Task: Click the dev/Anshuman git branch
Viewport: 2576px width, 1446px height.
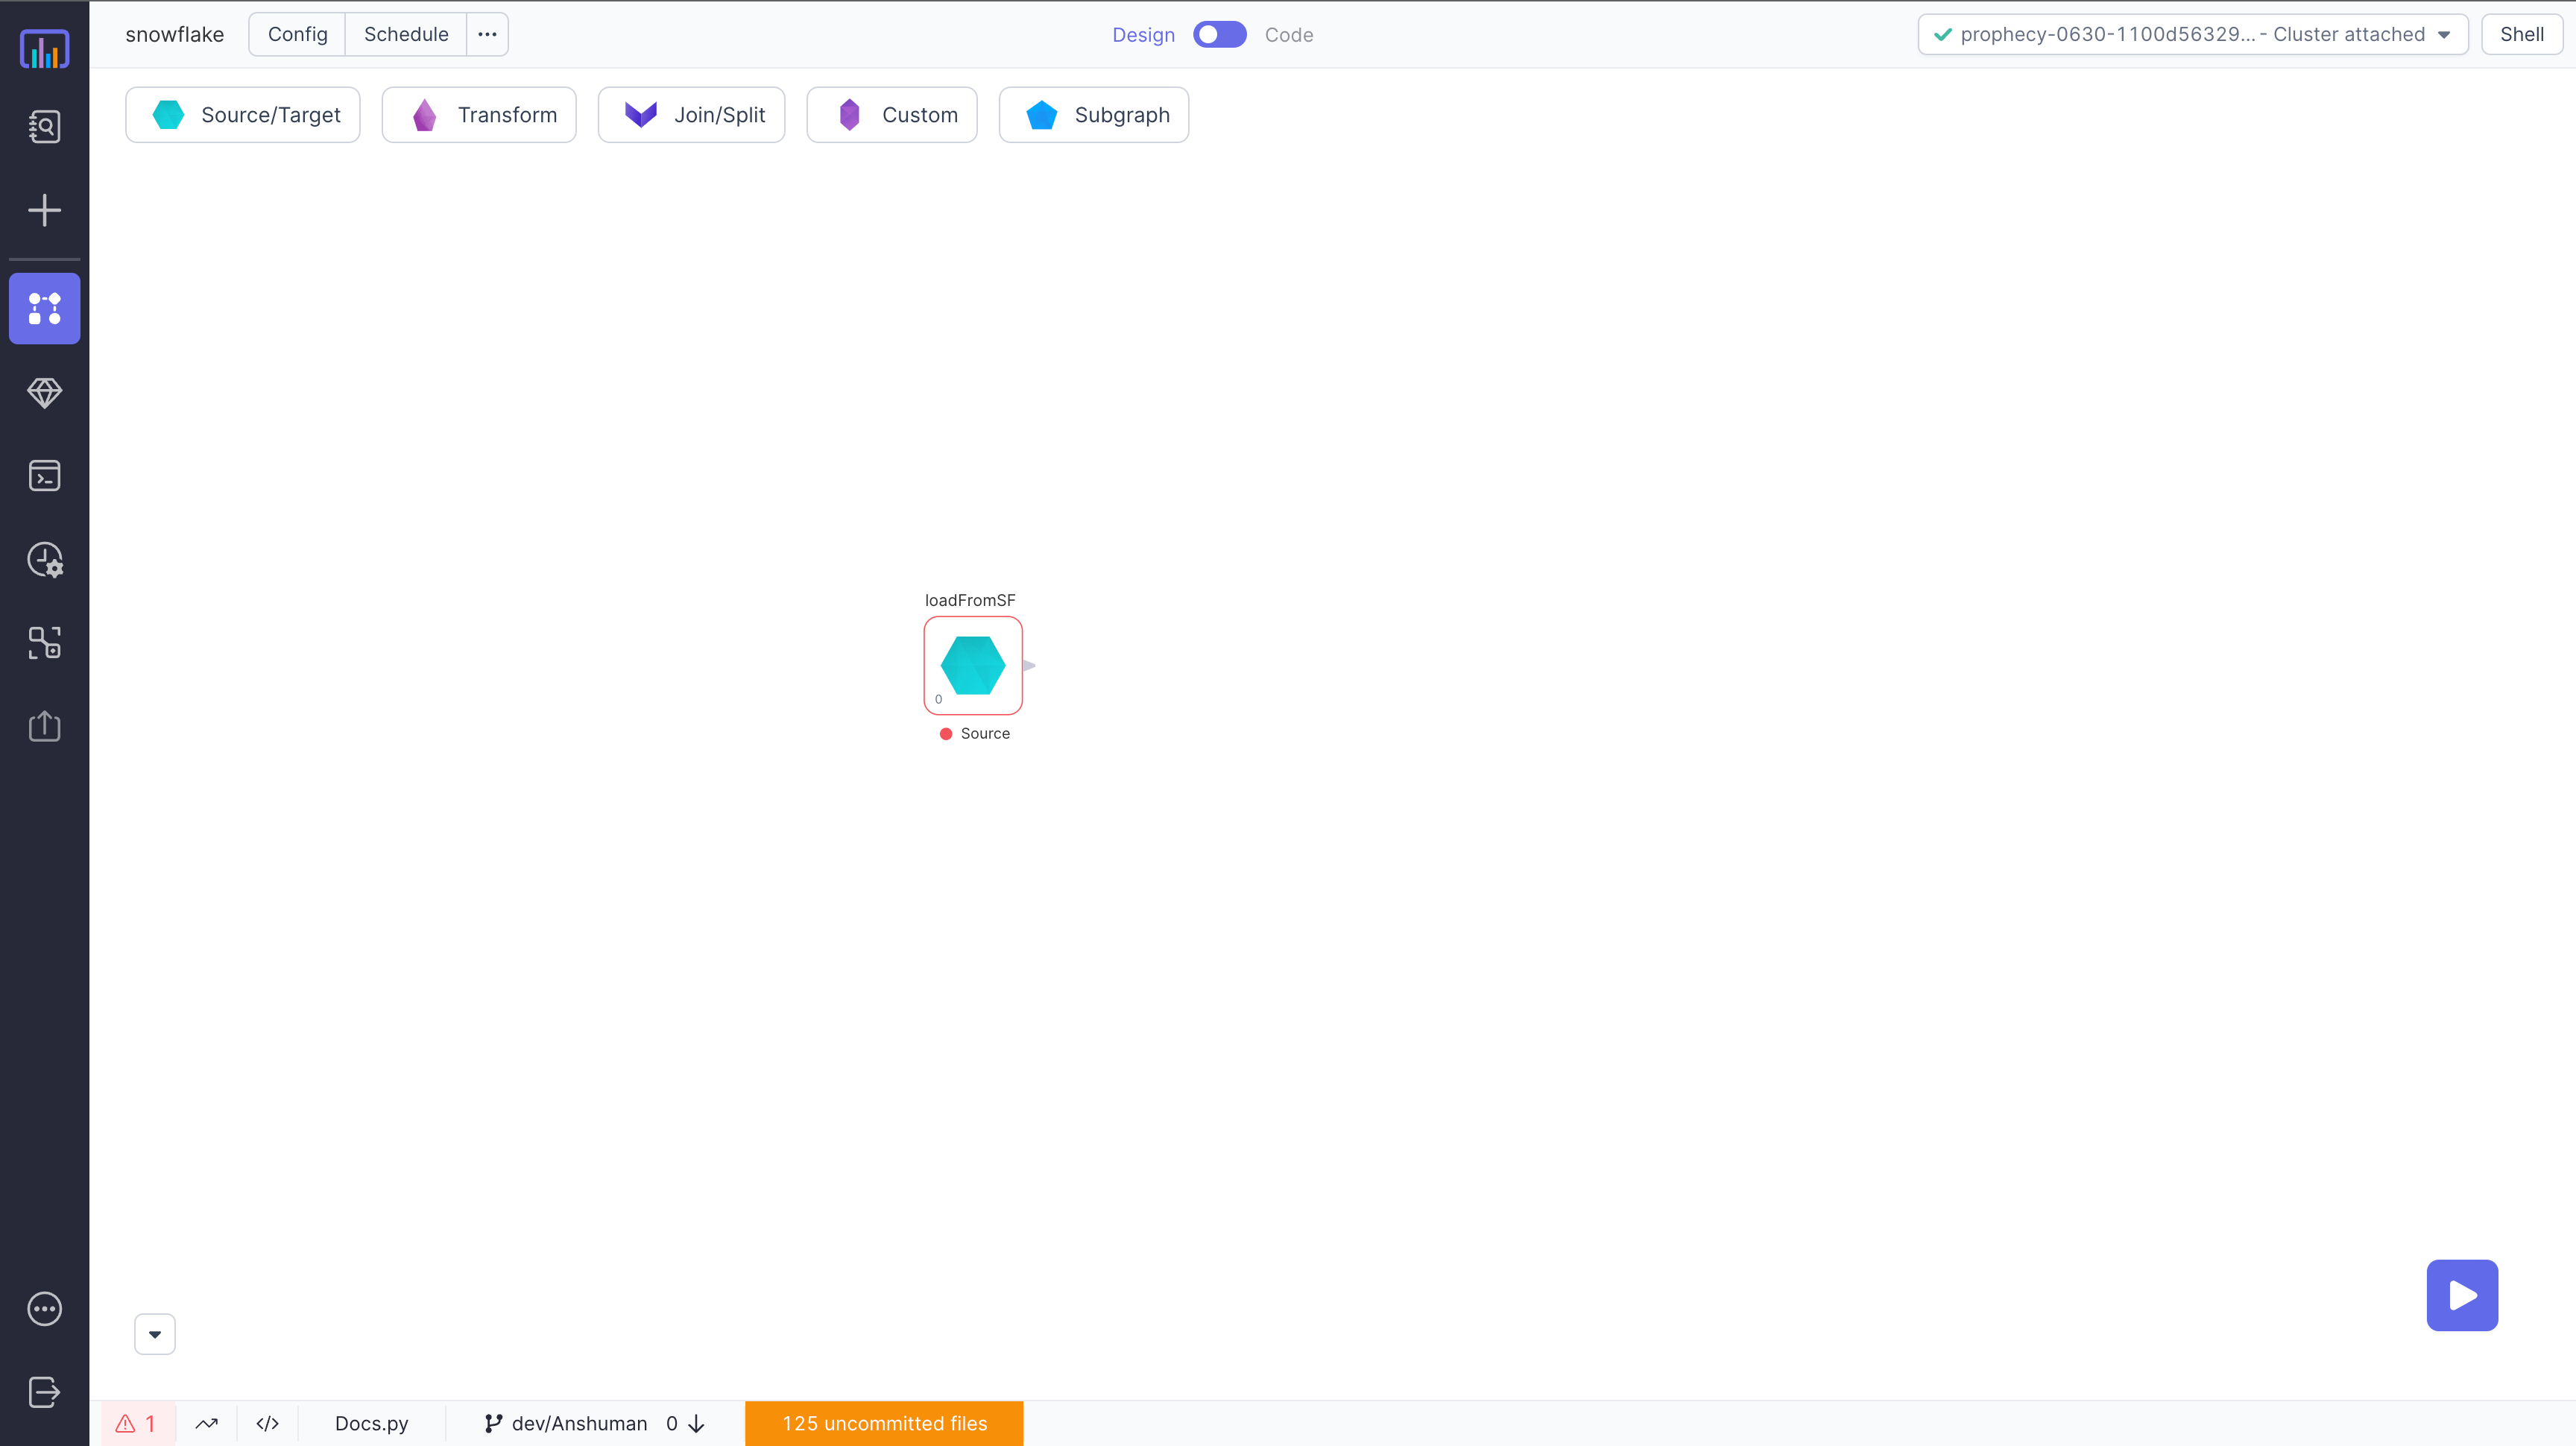Action: pyautogui.click(x=565, y=1423)
